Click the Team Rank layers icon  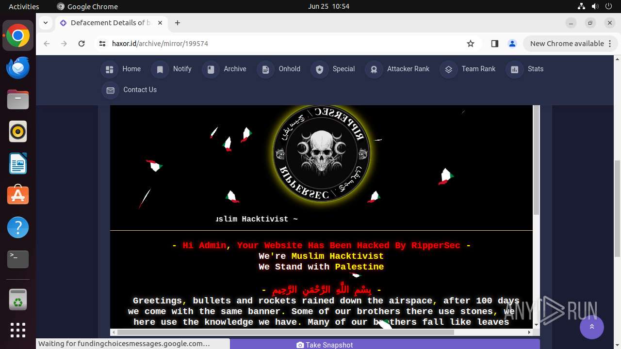448,69
